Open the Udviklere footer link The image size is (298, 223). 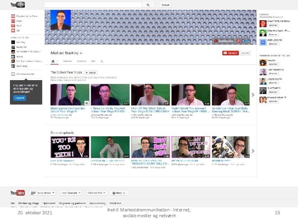point(115,203)
